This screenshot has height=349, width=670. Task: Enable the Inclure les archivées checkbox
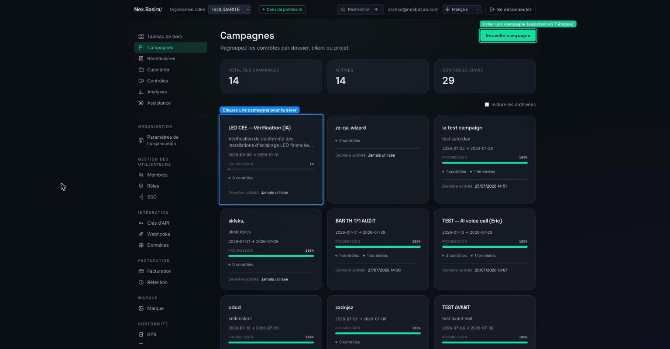[487, 105]
